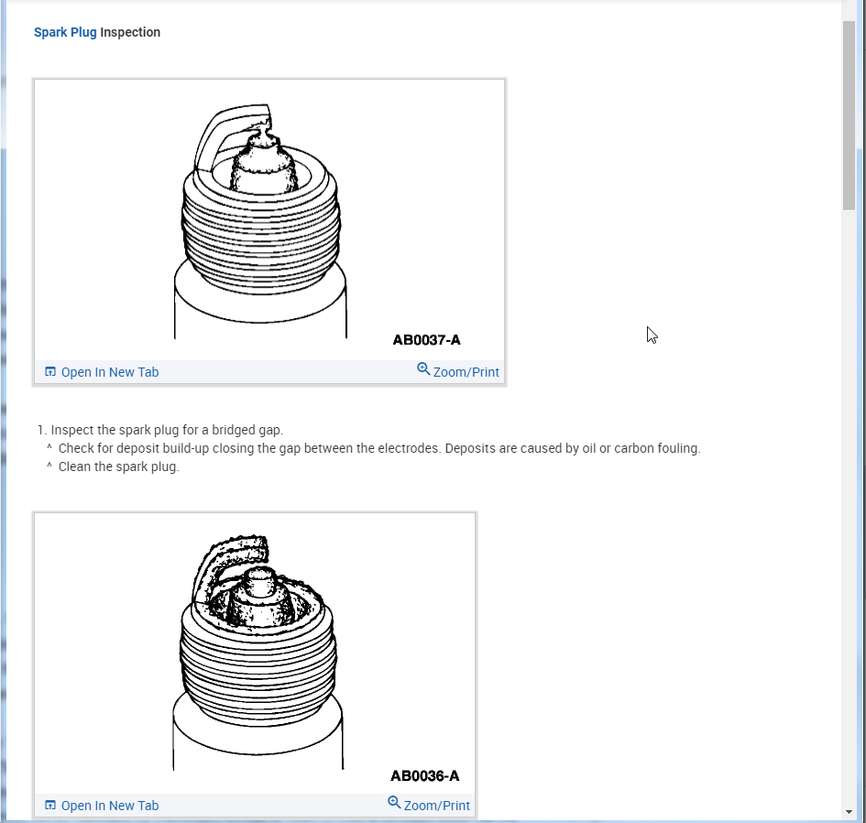The width and height of the screenshot is (866, 823).
Task: Click the vertical scrollbar thumb
Action: coord(849,115)
